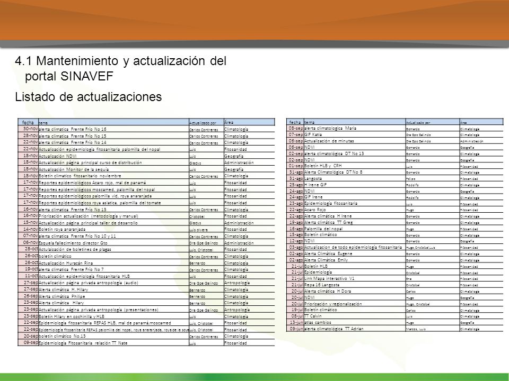Click 'Reportes epidemiológicos Acaro rojo, mal de panamá'

[x=92, y=183]
